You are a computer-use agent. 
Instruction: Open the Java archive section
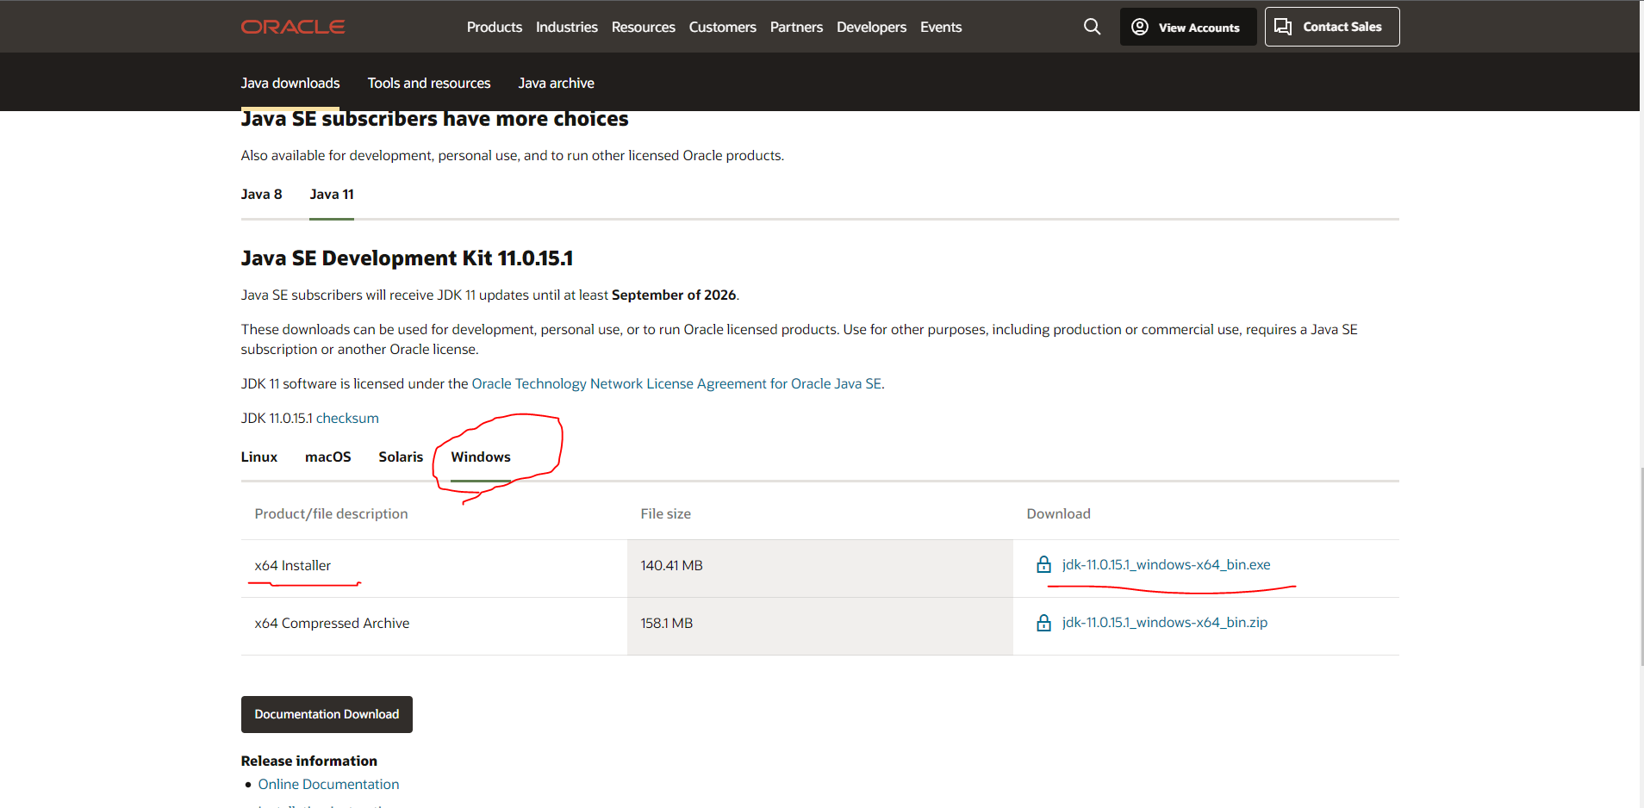click(557, 83)
